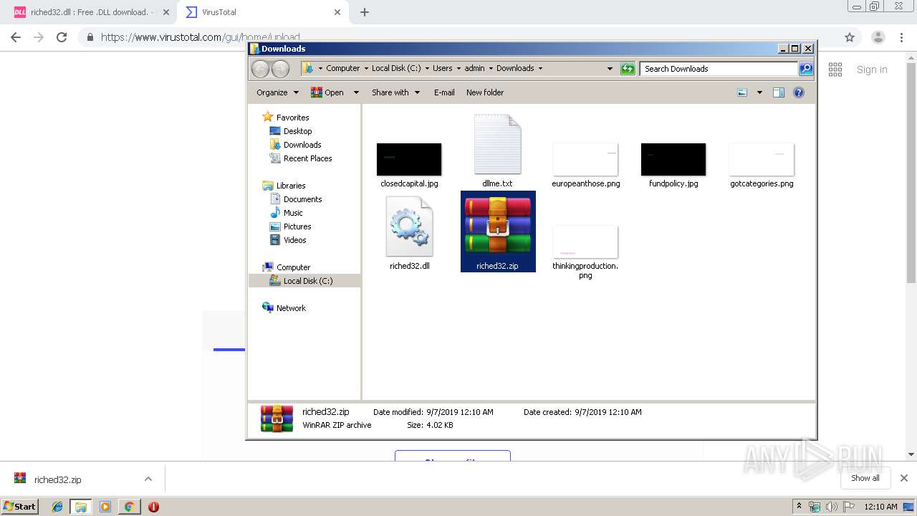Image resolution: width=917 pixels, height=516 pixels.
Task: Open Chrome profile avatar icon
Action: click(x=878, y=37)
